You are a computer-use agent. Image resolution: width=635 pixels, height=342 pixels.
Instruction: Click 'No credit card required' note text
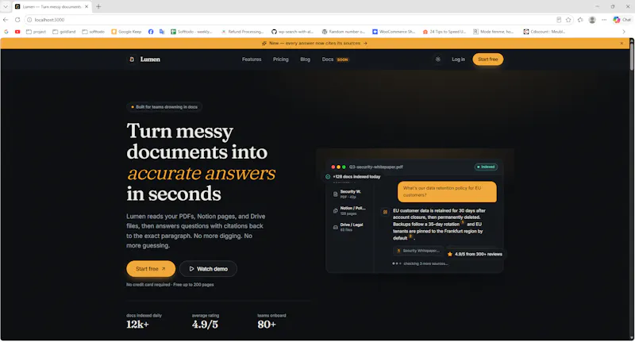(x=170, y=285)
